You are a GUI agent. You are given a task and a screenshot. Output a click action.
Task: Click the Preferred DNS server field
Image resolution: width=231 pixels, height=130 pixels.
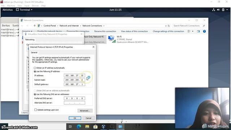coord(74,98)
